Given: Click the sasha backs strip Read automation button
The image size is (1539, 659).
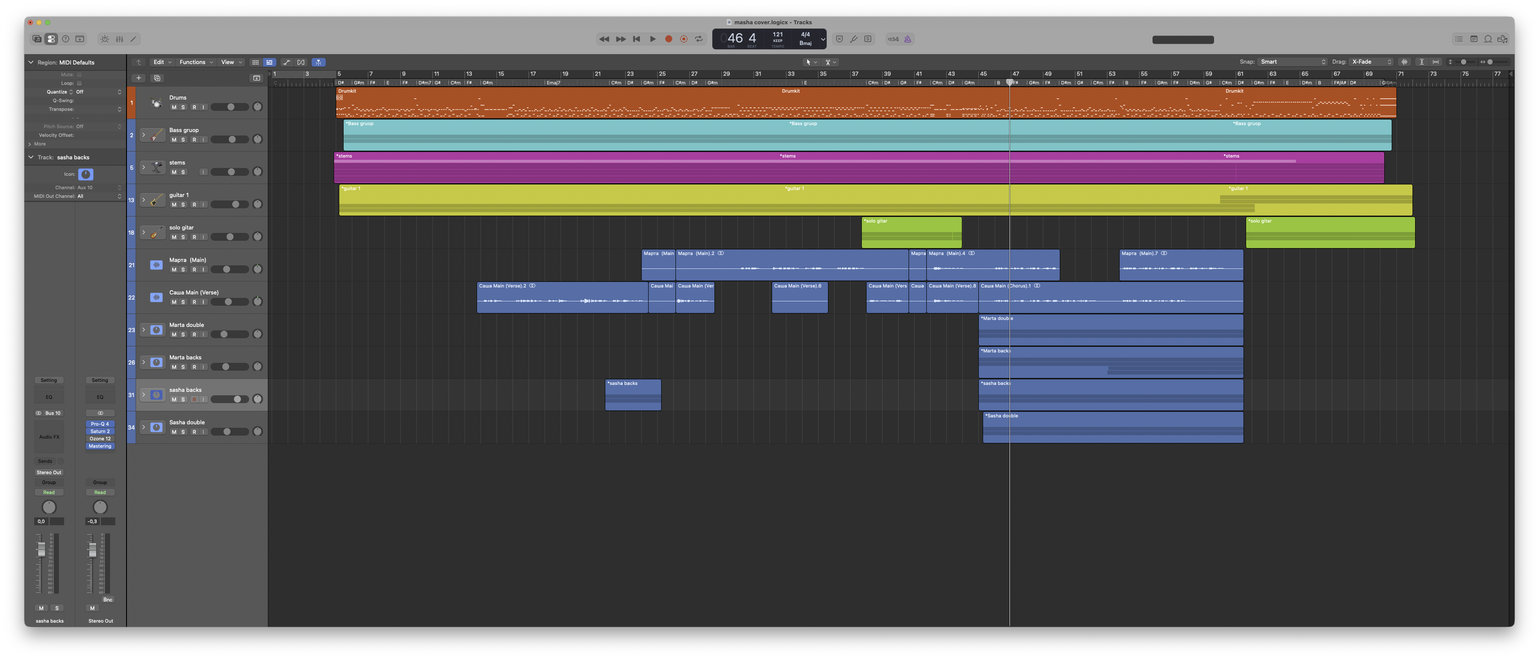Looking at the screenshot, I should coord(49,492).
